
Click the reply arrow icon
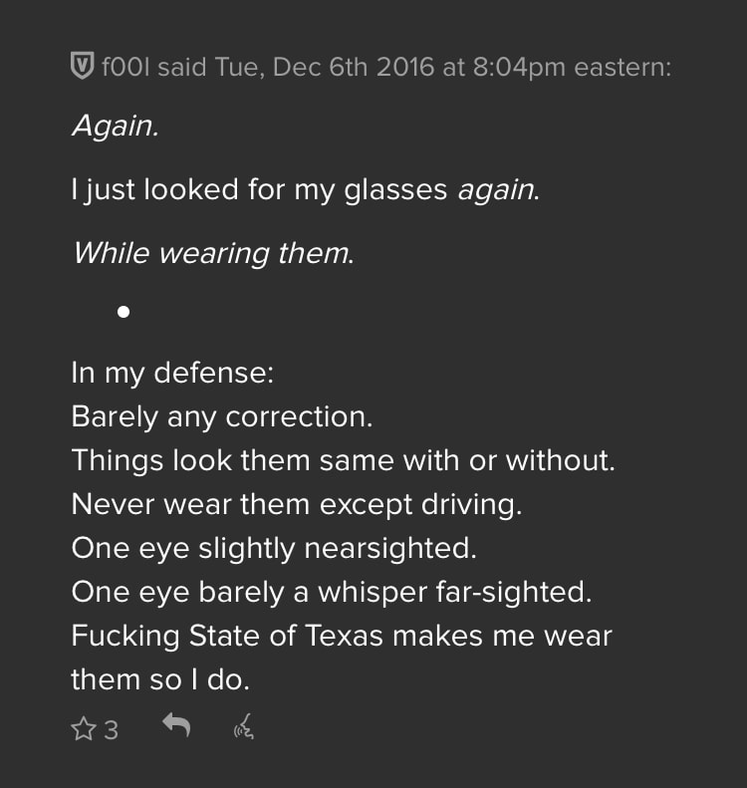[x=176, y=727]
